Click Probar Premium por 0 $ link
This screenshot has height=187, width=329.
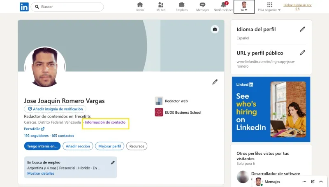tap(297, 7)
